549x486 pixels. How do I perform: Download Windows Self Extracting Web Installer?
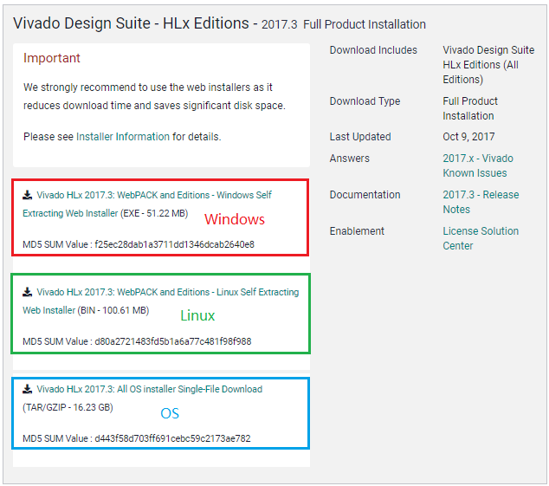147,204
